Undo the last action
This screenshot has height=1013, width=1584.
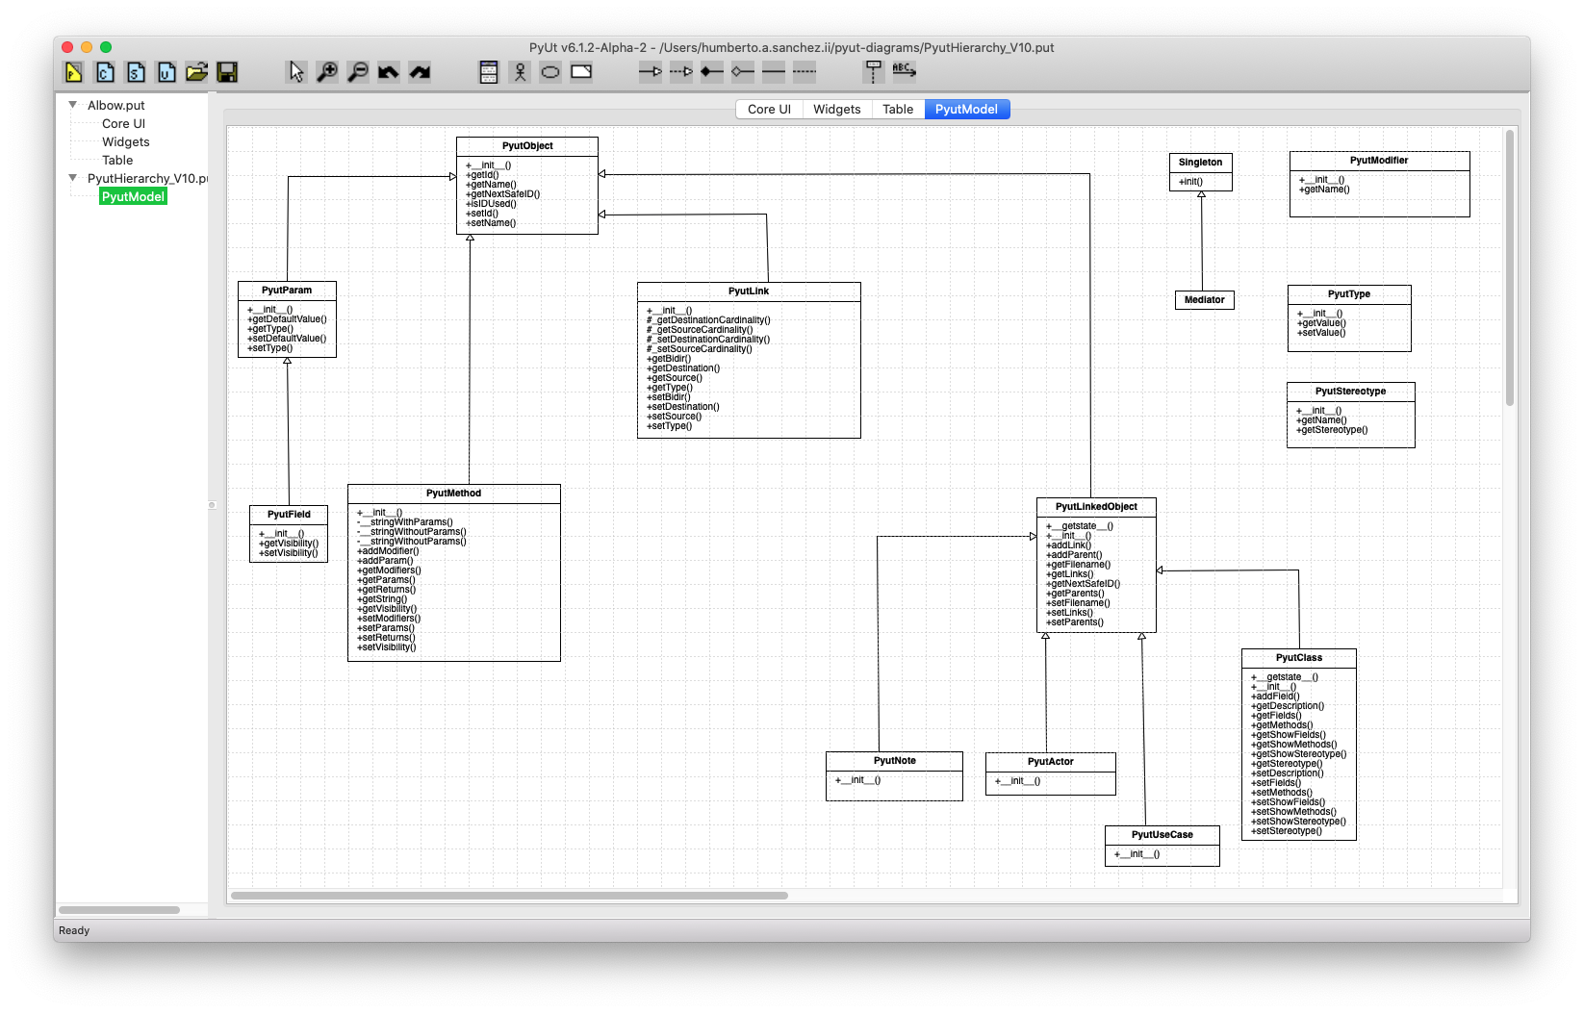coord(389,72)
